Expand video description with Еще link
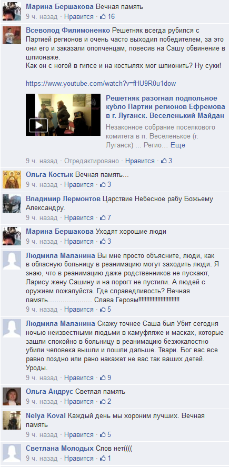 [x=178, y=145]
